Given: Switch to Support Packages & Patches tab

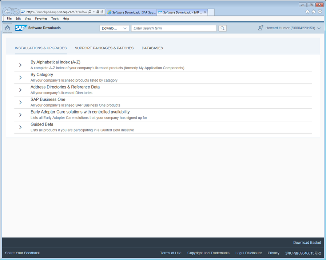Looking at the screenshot, I should [104, 48].
